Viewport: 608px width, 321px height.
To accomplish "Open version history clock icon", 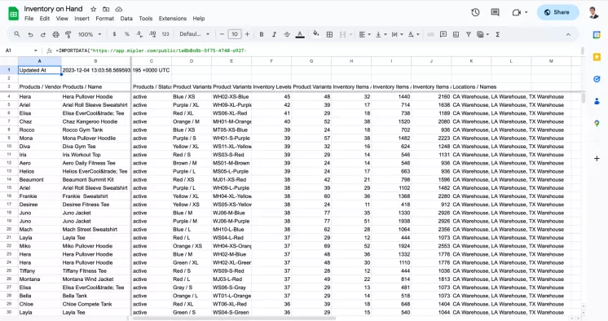I will pyautogui.click(x=475, y=12).
